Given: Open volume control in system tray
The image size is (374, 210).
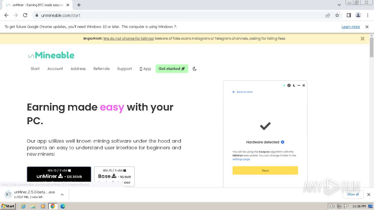Looking at the screenshot, I should 332,206.
